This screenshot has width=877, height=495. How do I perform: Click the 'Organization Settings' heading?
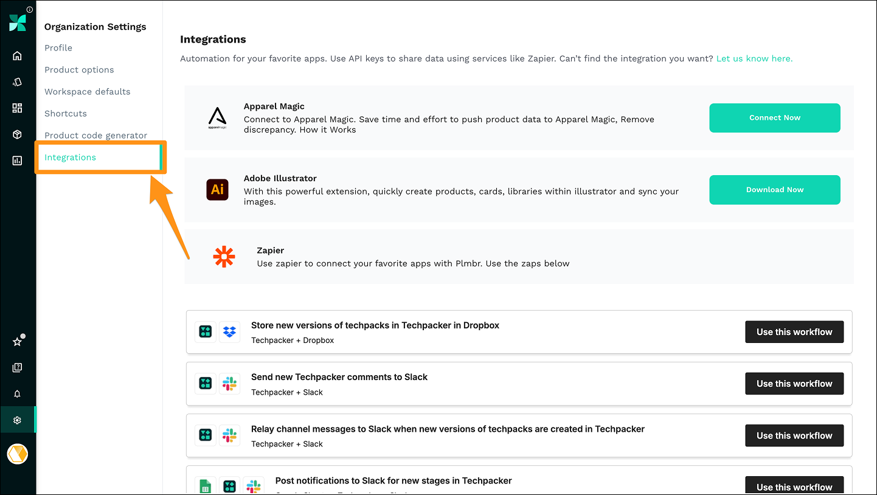click(95, 27)
